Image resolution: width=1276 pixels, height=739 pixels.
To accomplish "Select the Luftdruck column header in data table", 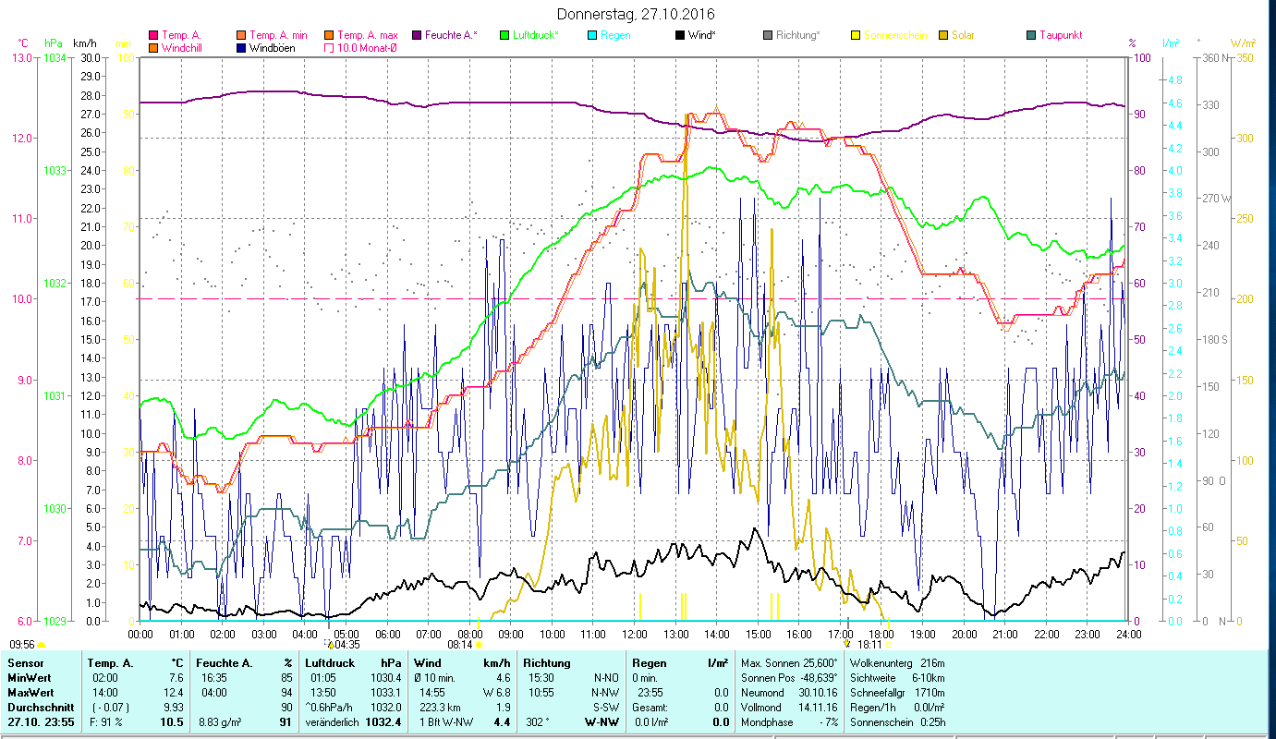I will point(330,662).
